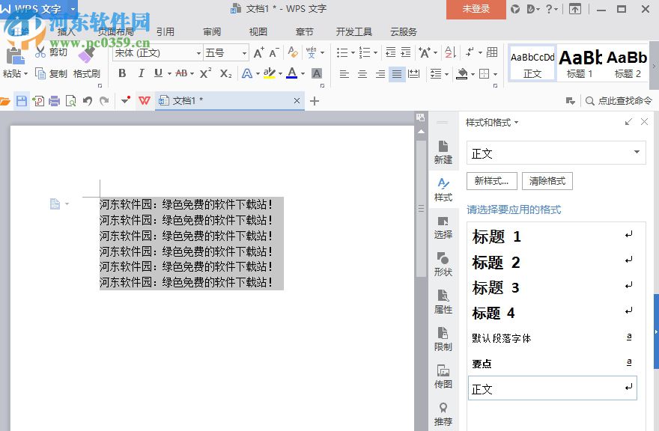Screen dimensions: 659x431
Task: Click the Cut (剪切) scissors icon
Action: click(x=40, y=52)
